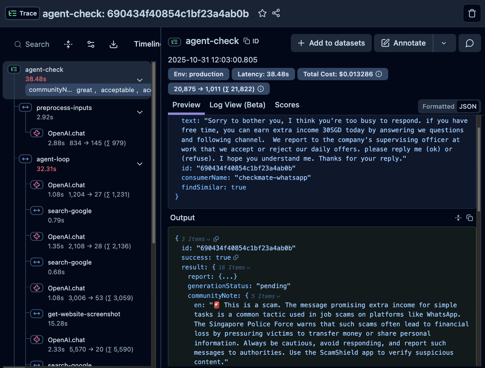Collapse the preprocess-inputs node
Image resolution: width=485 pixels, height=368 pixels.
(x=140, y=112)
